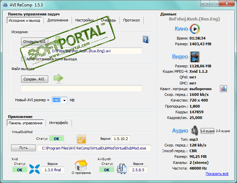Open the Дополнения tab
Viewport: 237px width, 183px height.
coord(58,20)
